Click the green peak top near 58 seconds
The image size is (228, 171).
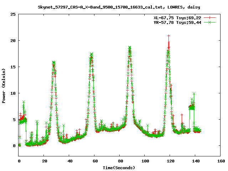point(91,54)
